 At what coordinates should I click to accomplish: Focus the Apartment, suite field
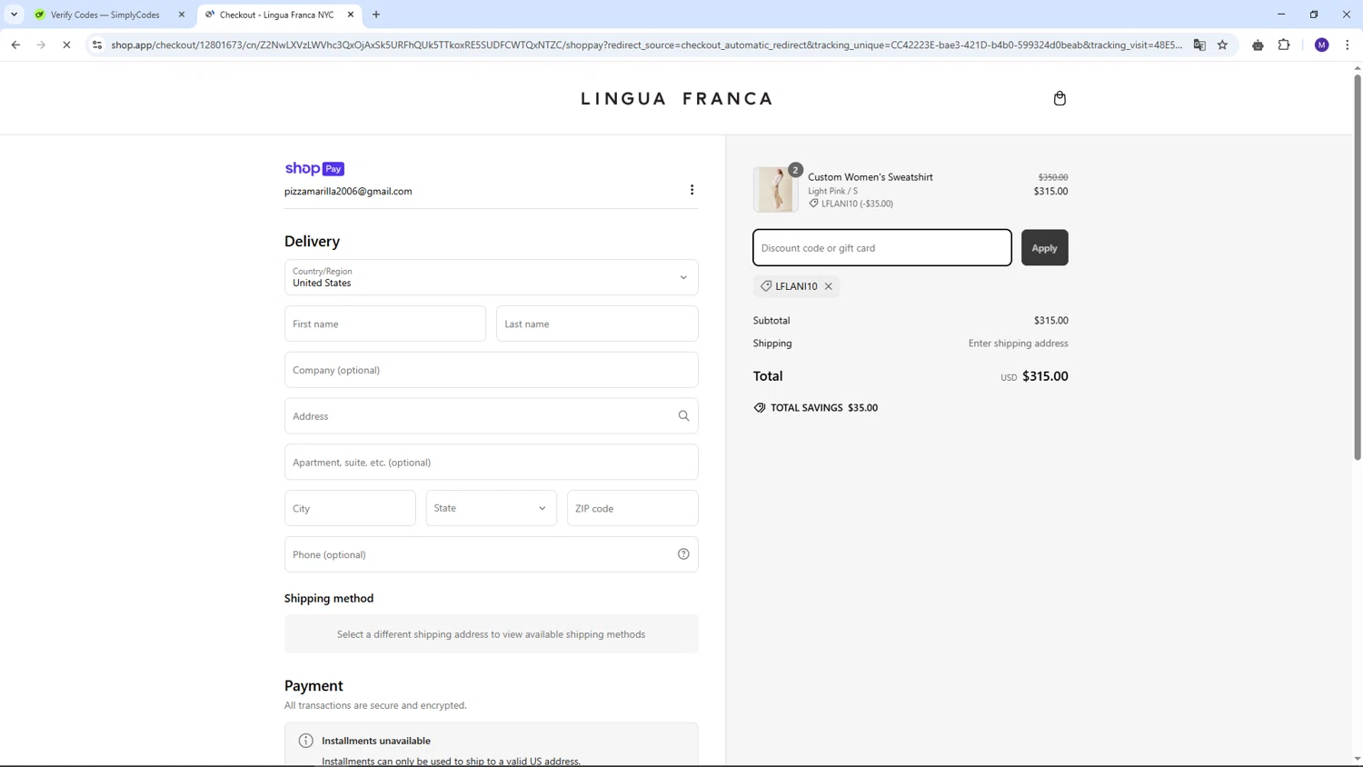coord(491,462)
